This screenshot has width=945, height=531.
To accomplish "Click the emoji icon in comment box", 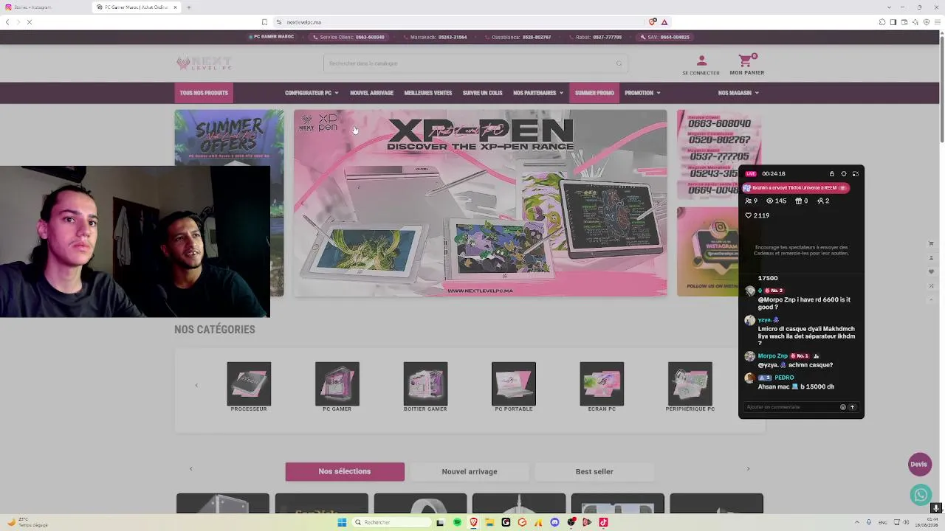I will [x=842, y=407].
